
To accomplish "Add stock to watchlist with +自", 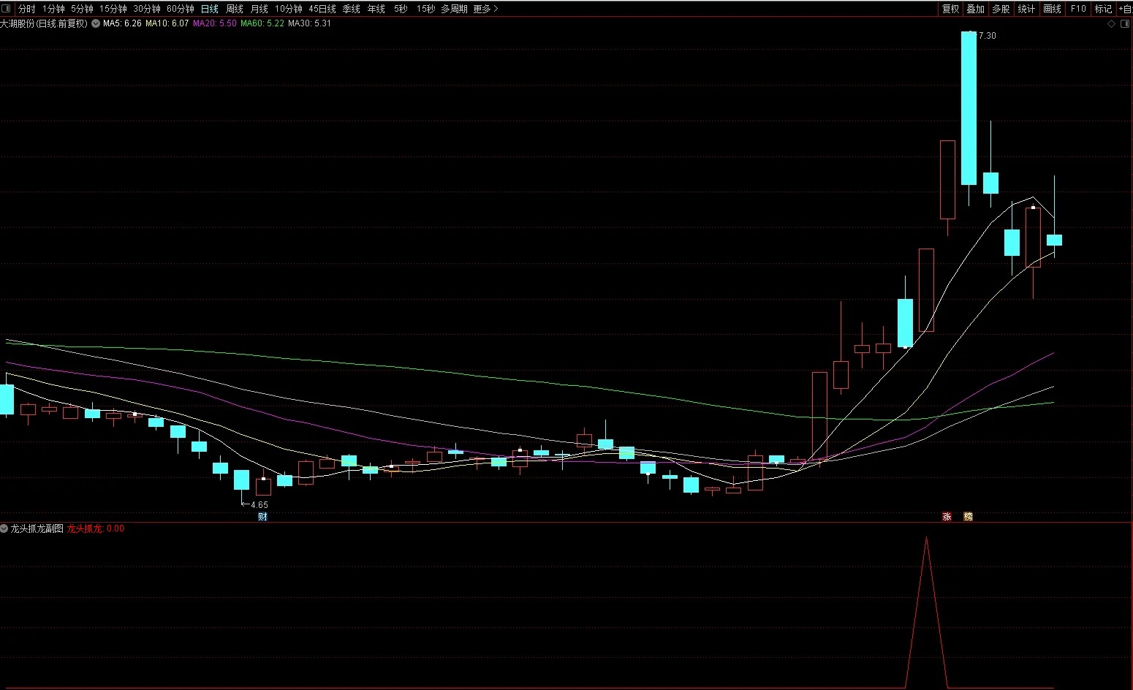I will click(x=1125, y=9).
